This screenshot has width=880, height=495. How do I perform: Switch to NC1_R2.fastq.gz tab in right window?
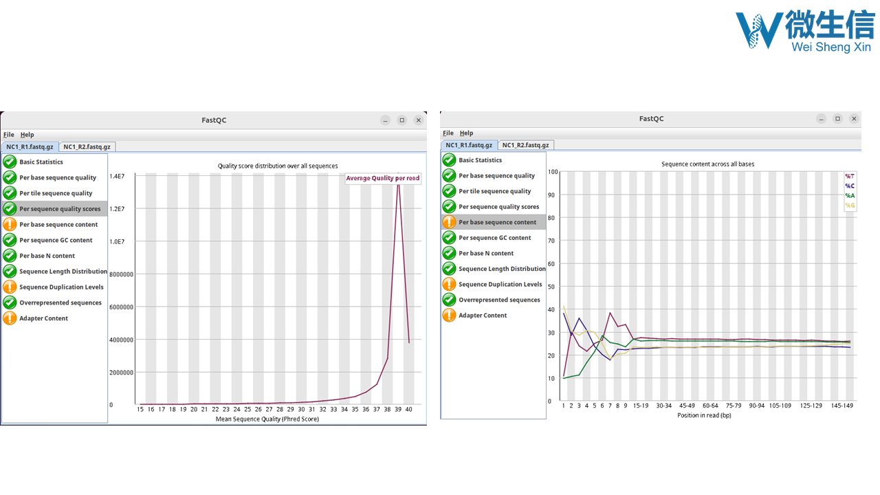coord(526,145)
